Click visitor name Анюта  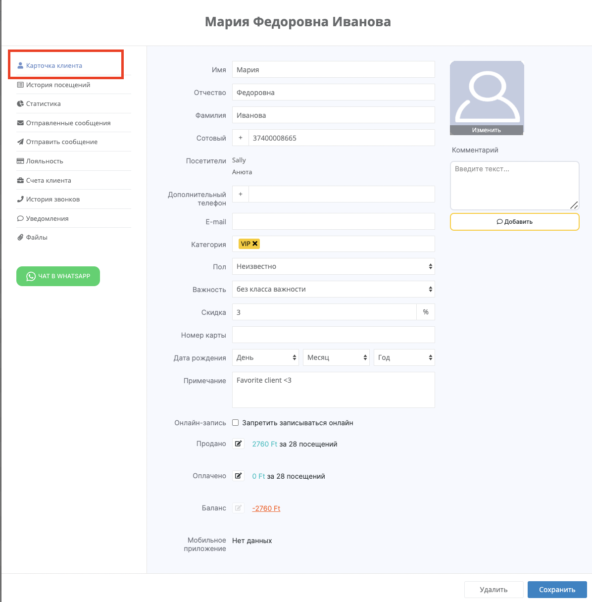click(x=242, y=172)
